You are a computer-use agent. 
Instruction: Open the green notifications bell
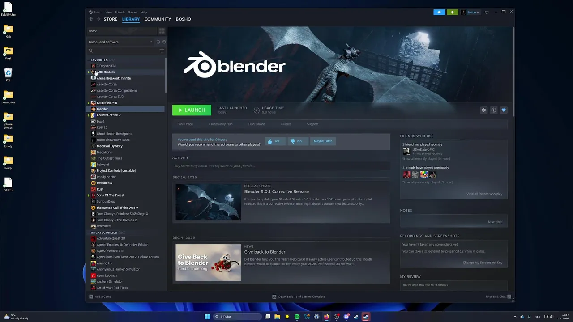click(452, 12)
